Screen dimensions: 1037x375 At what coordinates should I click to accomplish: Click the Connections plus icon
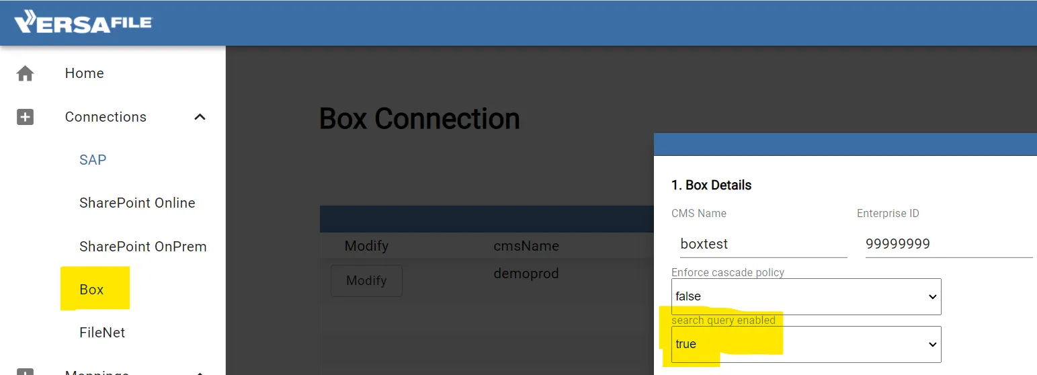tap(25, 117)
